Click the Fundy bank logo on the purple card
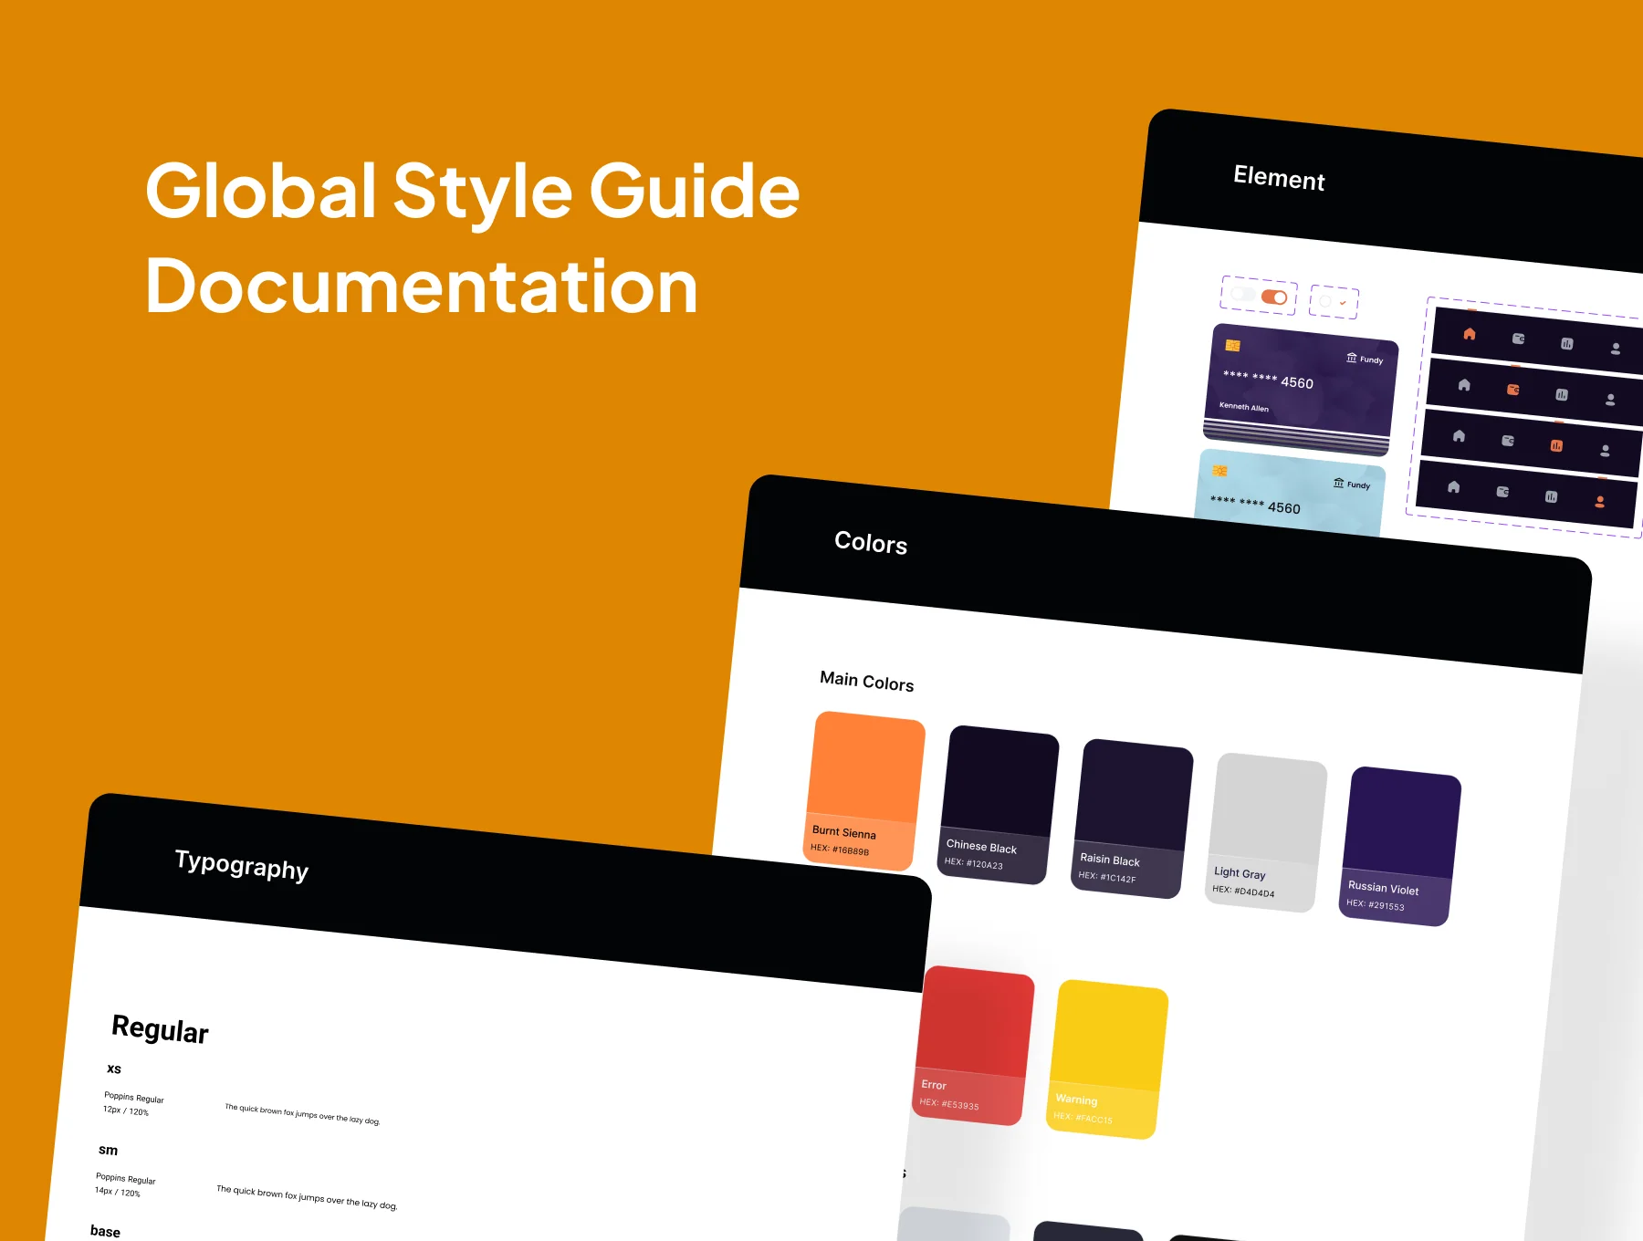The height and width of the screenshot is (1241, 1643). 1365,359
